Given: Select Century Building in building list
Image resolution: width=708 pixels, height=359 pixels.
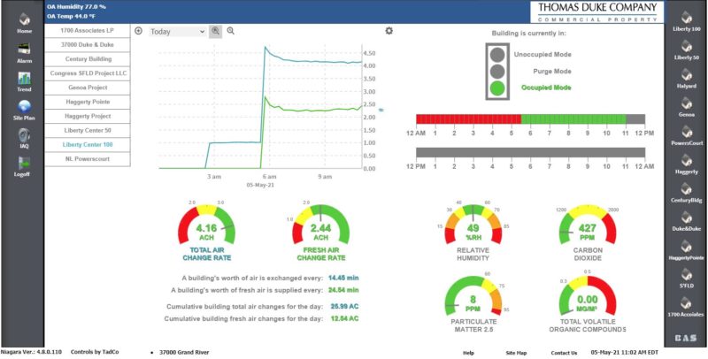Looking at the screenshot, I should click(x=88, y=59).
